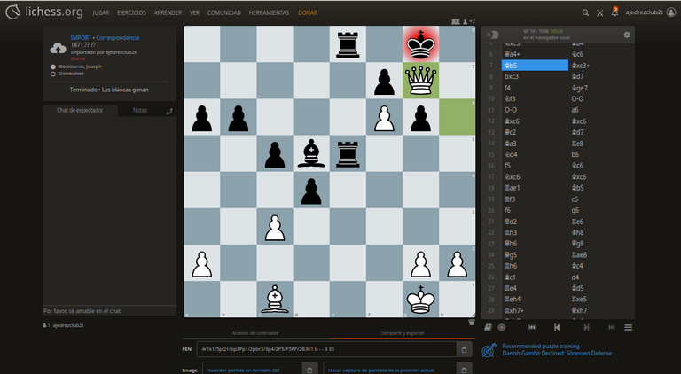This screenshot has height=374, width=681.
Task: Copy the screenshot link to the clipboard
Action: coord(464,370)
